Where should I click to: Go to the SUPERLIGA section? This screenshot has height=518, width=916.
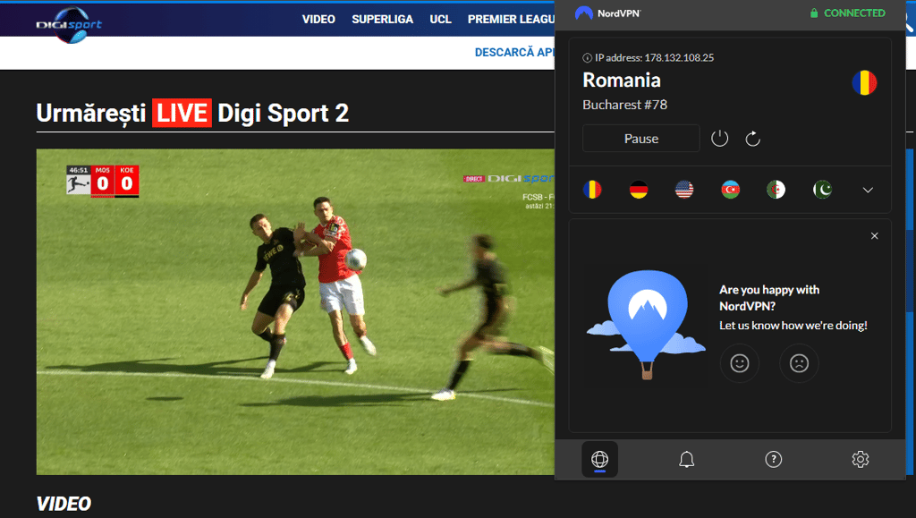(382, 20)
